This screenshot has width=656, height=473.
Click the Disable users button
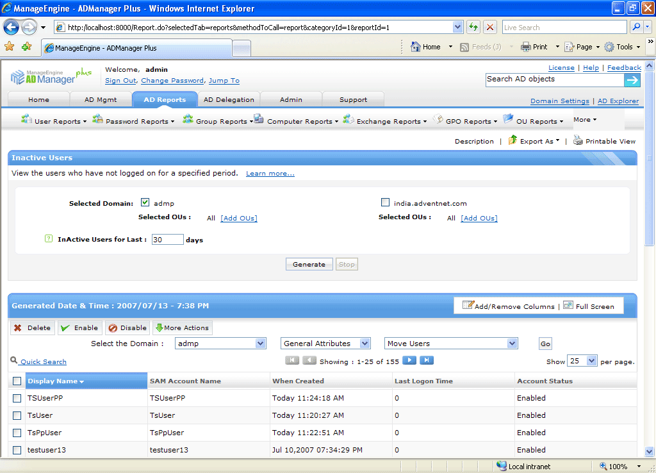point(127,328)
